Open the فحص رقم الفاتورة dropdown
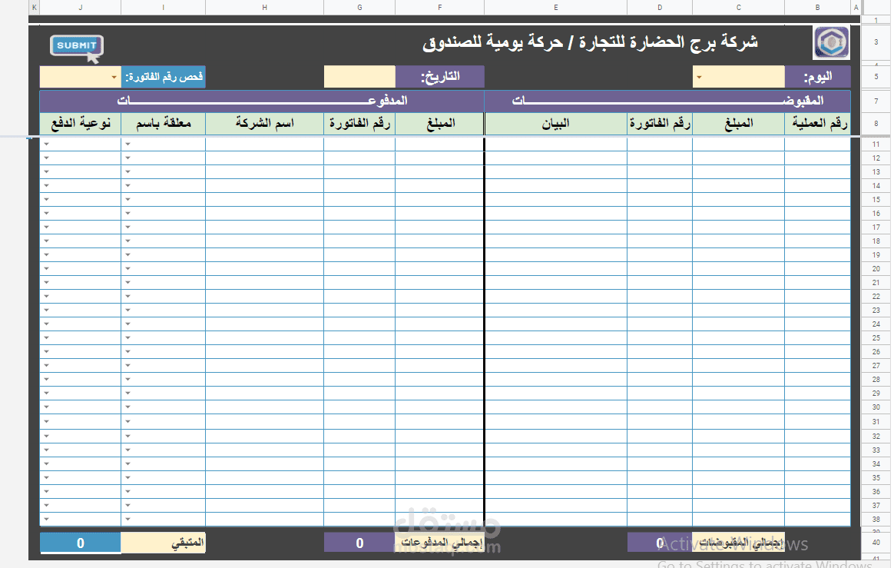Image resolution: width=894 pixels, height=568 pixels. pos(114,77)
